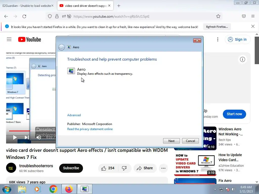Bookmark this page with the star icon

tap(218, 16)
